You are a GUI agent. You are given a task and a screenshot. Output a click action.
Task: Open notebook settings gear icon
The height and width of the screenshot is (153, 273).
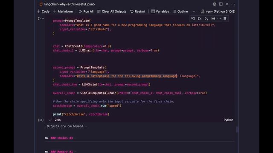pos(215,4)
